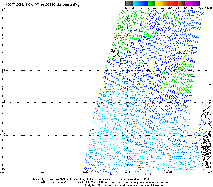Screen dimensions: 213x187
Task: Click the '-48' latitude axis label
Action: click(3, 134)
